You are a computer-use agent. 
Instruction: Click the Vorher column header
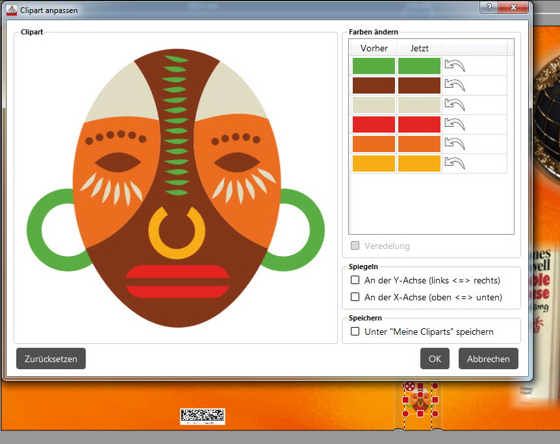(x=374, y=48)
